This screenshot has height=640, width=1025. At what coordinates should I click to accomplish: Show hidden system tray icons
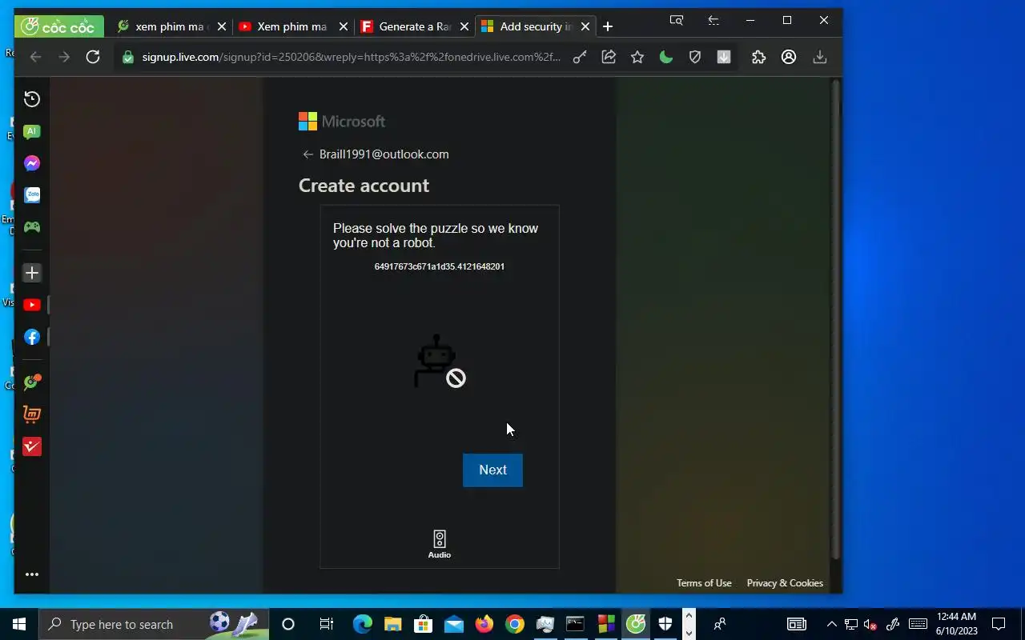831,624
